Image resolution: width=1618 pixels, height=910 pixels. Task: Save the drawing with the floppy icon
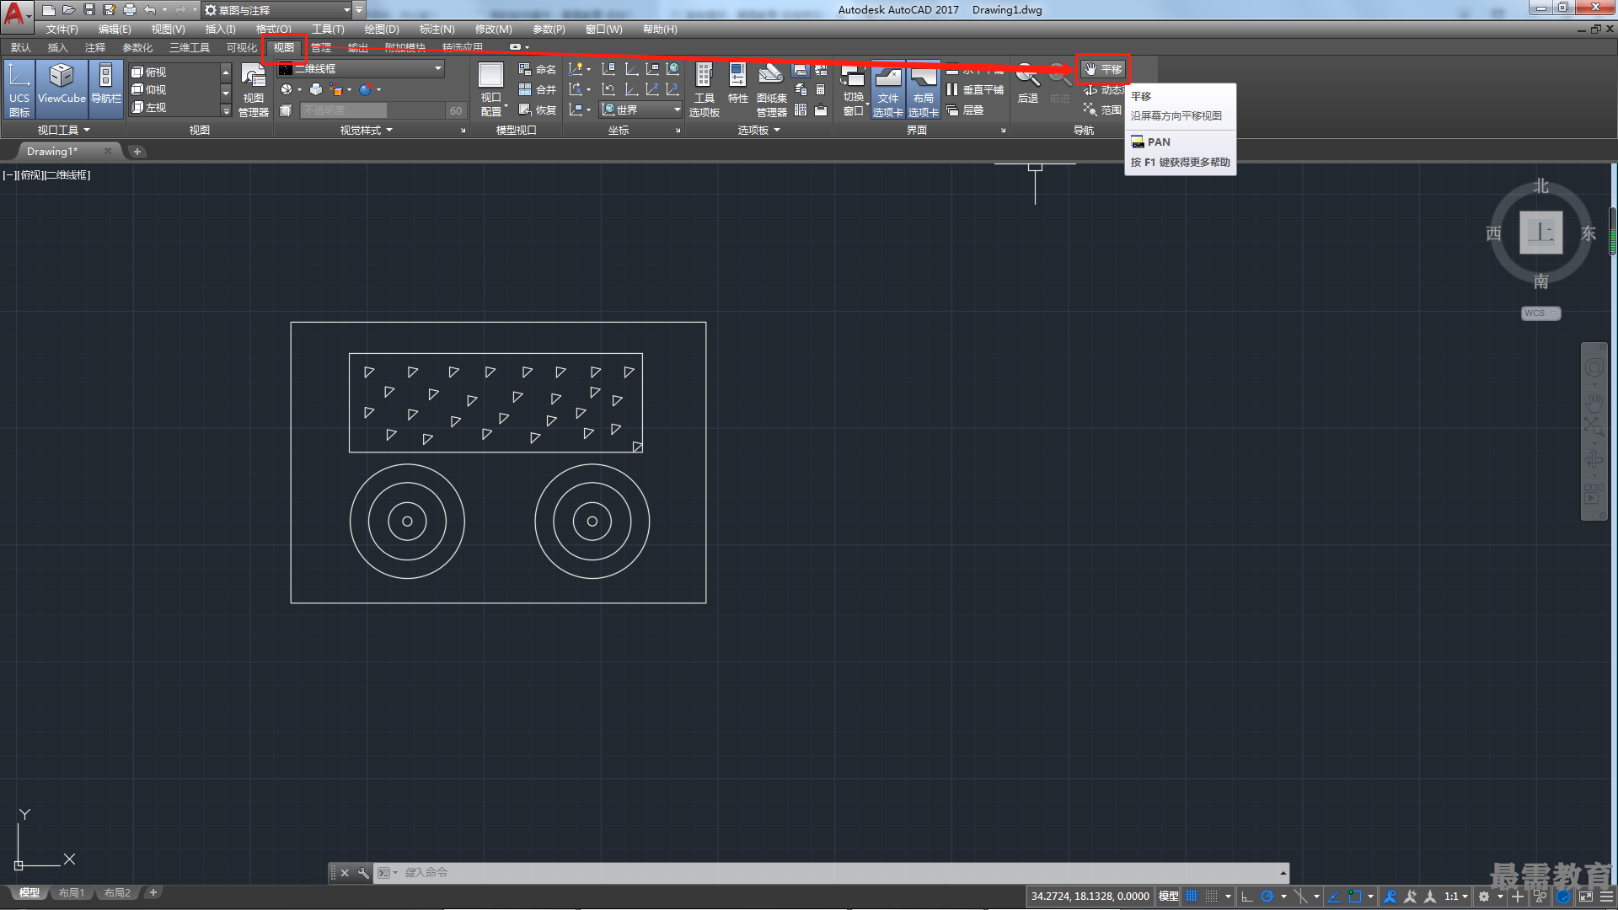pos(89,10)
